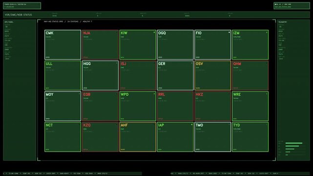This screenshot has width=313, height=176.
Task: Select the MOY station tile
Action: click(63, 106)
